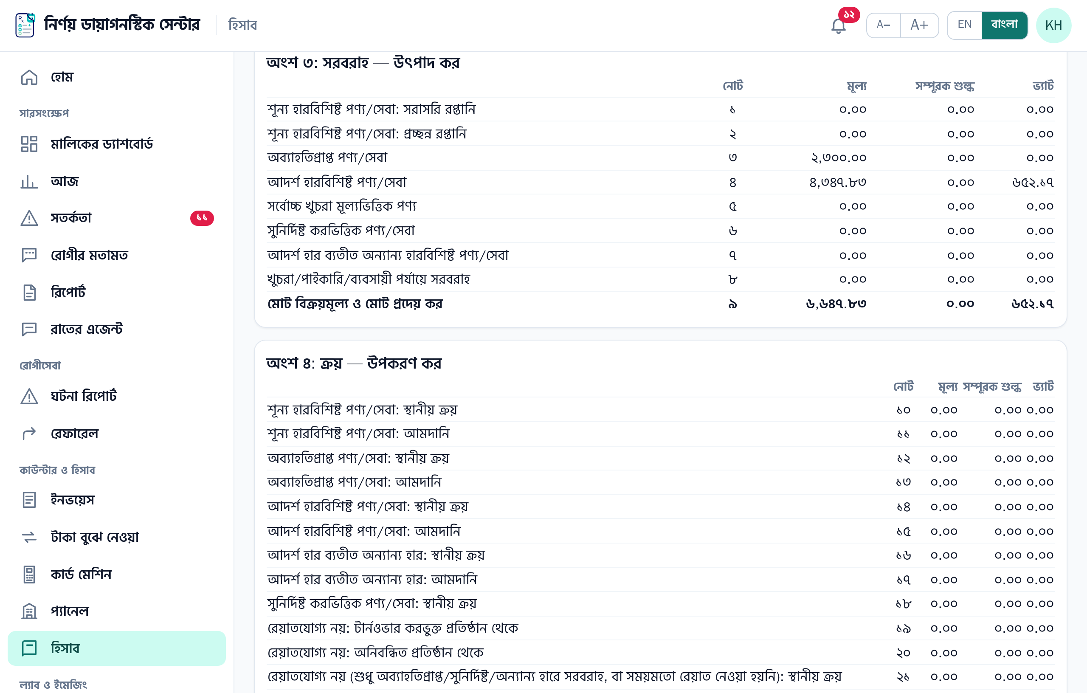Click heading অংশ ৪: ক্রয় — উপকরণ কর
Image resolution: width=1087 pixels, height=693 pixels.
click(354, 363)
